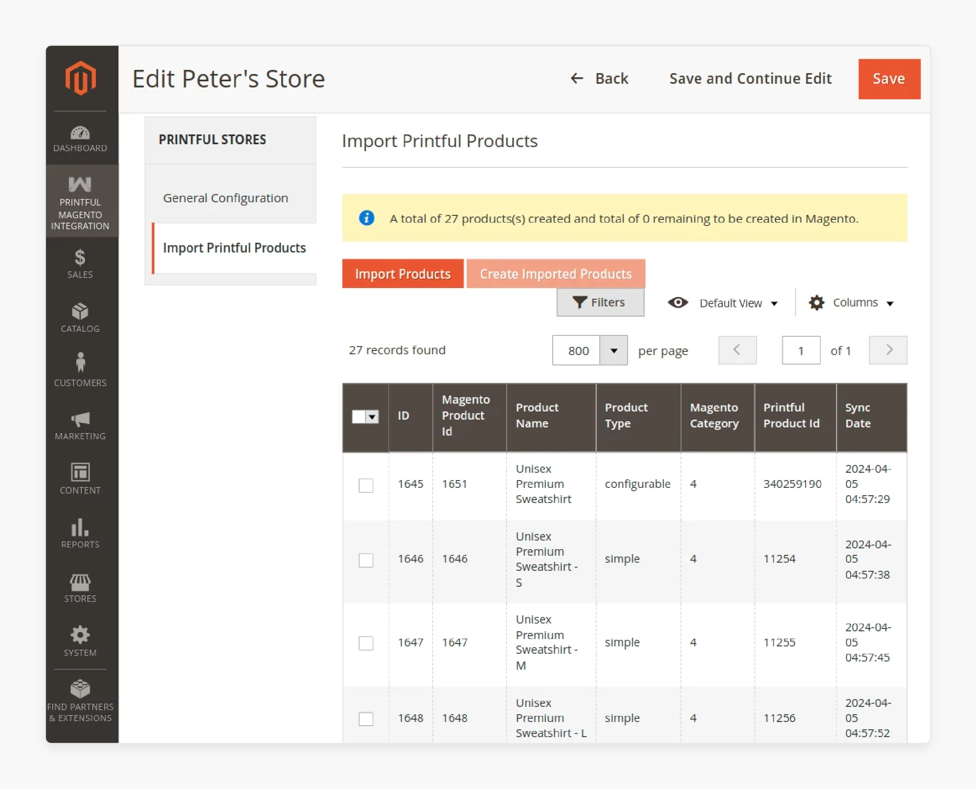976x789 pixels.
Task: Check the row with ID 1647
Action: (366, 643)
